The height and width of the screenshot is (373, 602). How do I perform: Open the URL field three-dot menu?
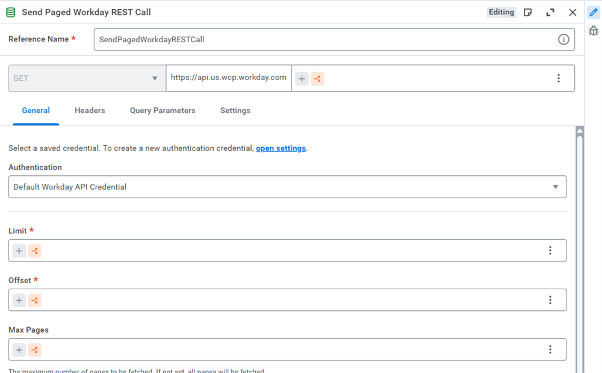tap(559, 78)
